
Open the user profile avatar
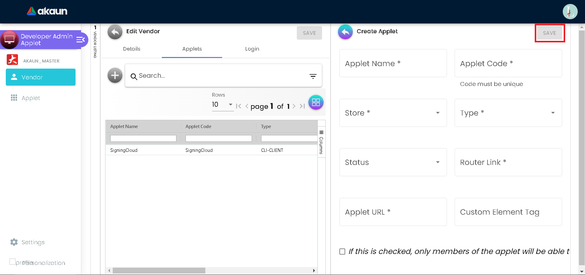[570, 12]
